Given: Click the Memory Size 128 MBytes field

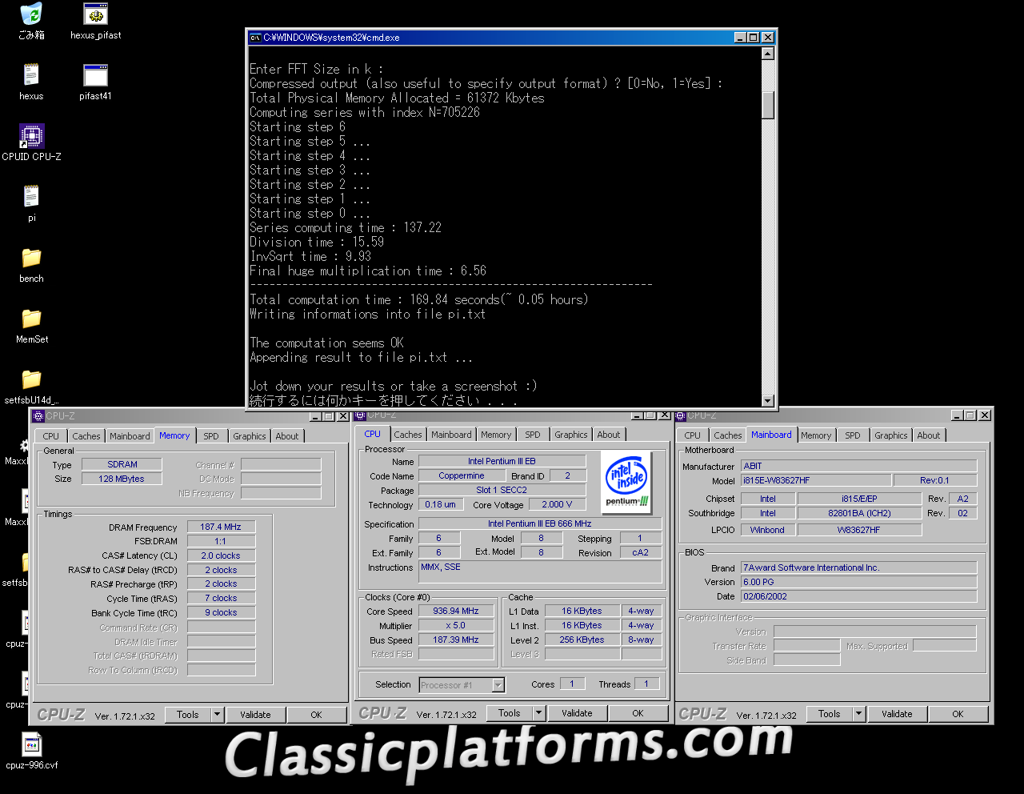Looking at the screenshot, I should pos(122,479).
